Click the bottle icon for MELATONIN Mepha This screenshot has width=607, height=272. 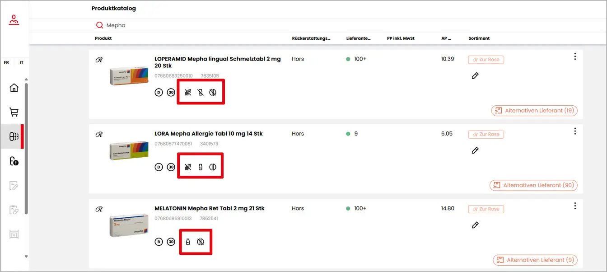[188, 242]
